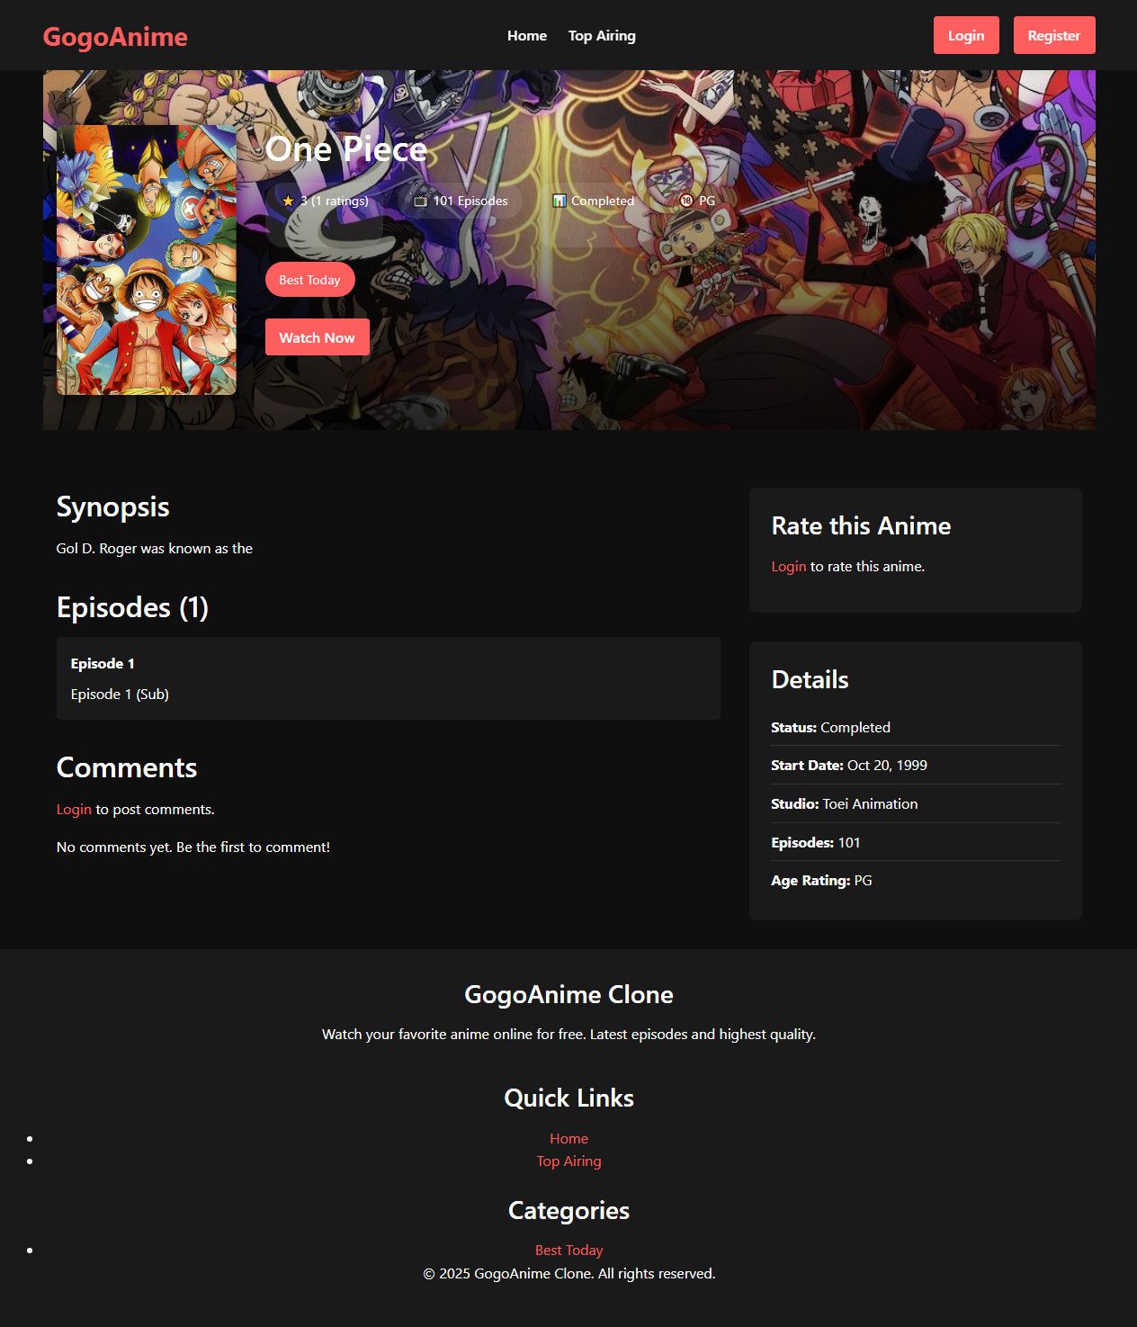Click Login link to post comments
Viewport: 1137px width, 1327px height.
click(x=74, y=810)
